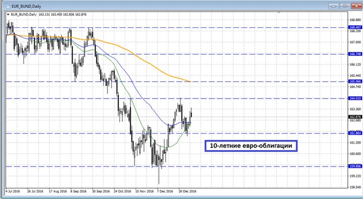
Task: Maximize the EUR_BUND chart window
Action: point(345,6)
